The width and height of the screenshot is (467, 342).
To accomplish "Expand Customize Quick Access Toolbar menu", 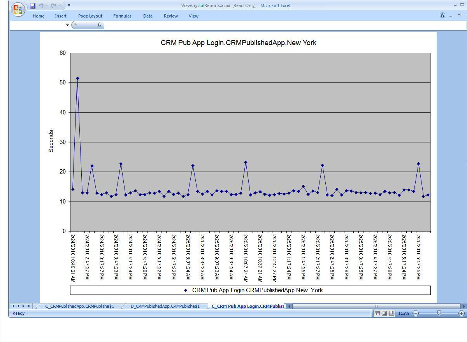I will pyautogui.click(x=69, y=5).
